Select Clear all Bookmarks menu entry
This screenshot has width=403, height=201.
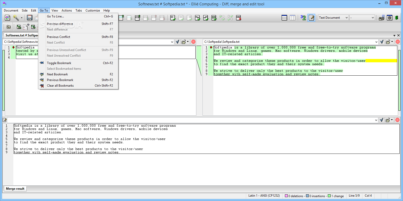pos(78,86)
